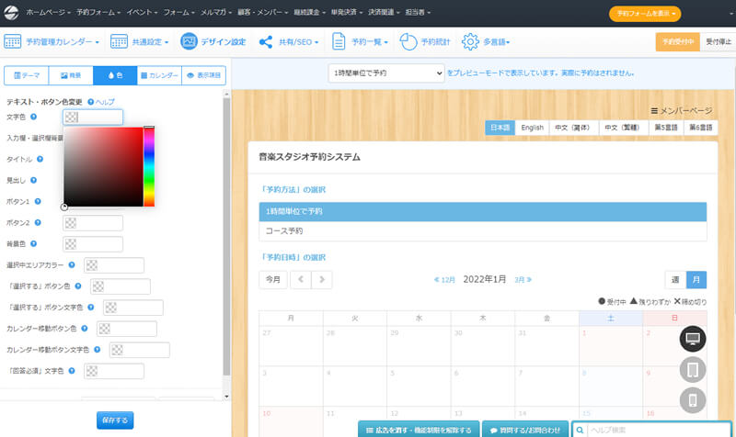The height and width of the screenshot is (437, 736).
Task: Open the カレンダー design tab
Action: coord(159,76)
